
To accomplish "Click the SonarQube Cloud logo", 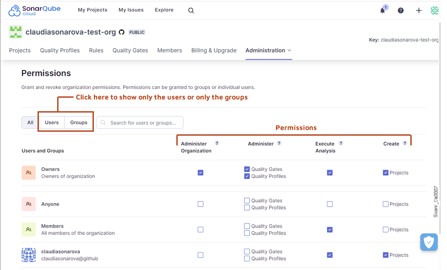I will coord(34,10).
